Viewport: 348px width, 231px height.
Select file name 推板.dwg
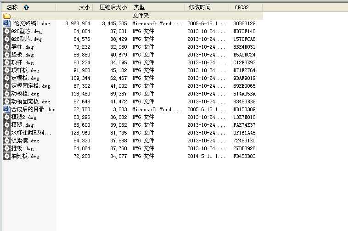point(22,148)
